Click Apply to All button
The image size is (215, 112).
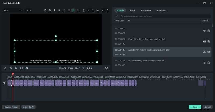click(x=28, y=107)
